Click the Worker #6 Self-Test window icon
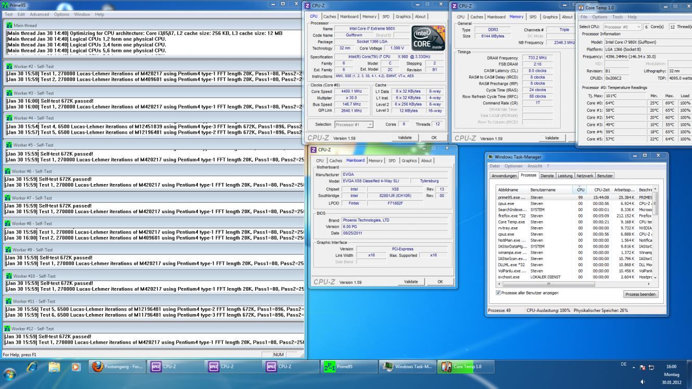 (x=8, y=171)
